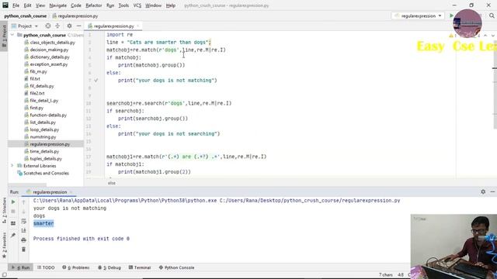Toggle the Structure side tab
Screen dimensions: 497x279
pos(4,210)
